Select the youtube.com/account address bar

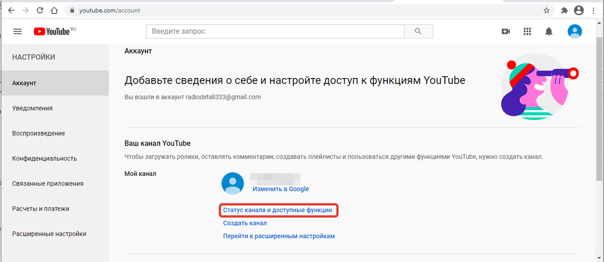coord(309,11)
